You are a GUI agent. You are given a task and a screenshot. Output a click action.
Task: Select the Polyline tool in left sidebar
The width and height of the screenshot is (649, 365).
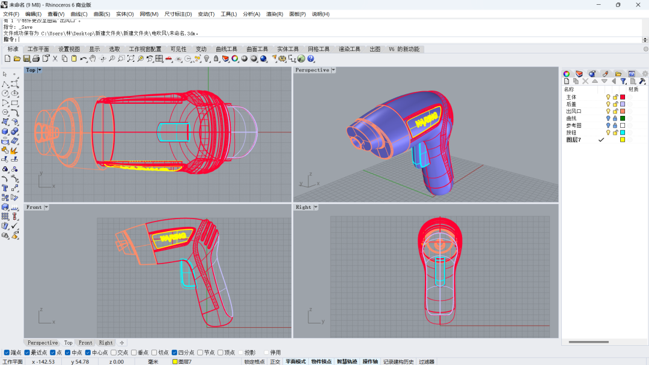click(x=5, y=84)
